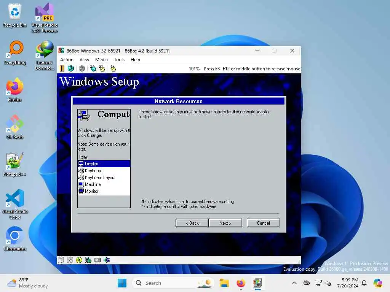Click the Back button in setup
390x292 pixels.
[192, 223]
